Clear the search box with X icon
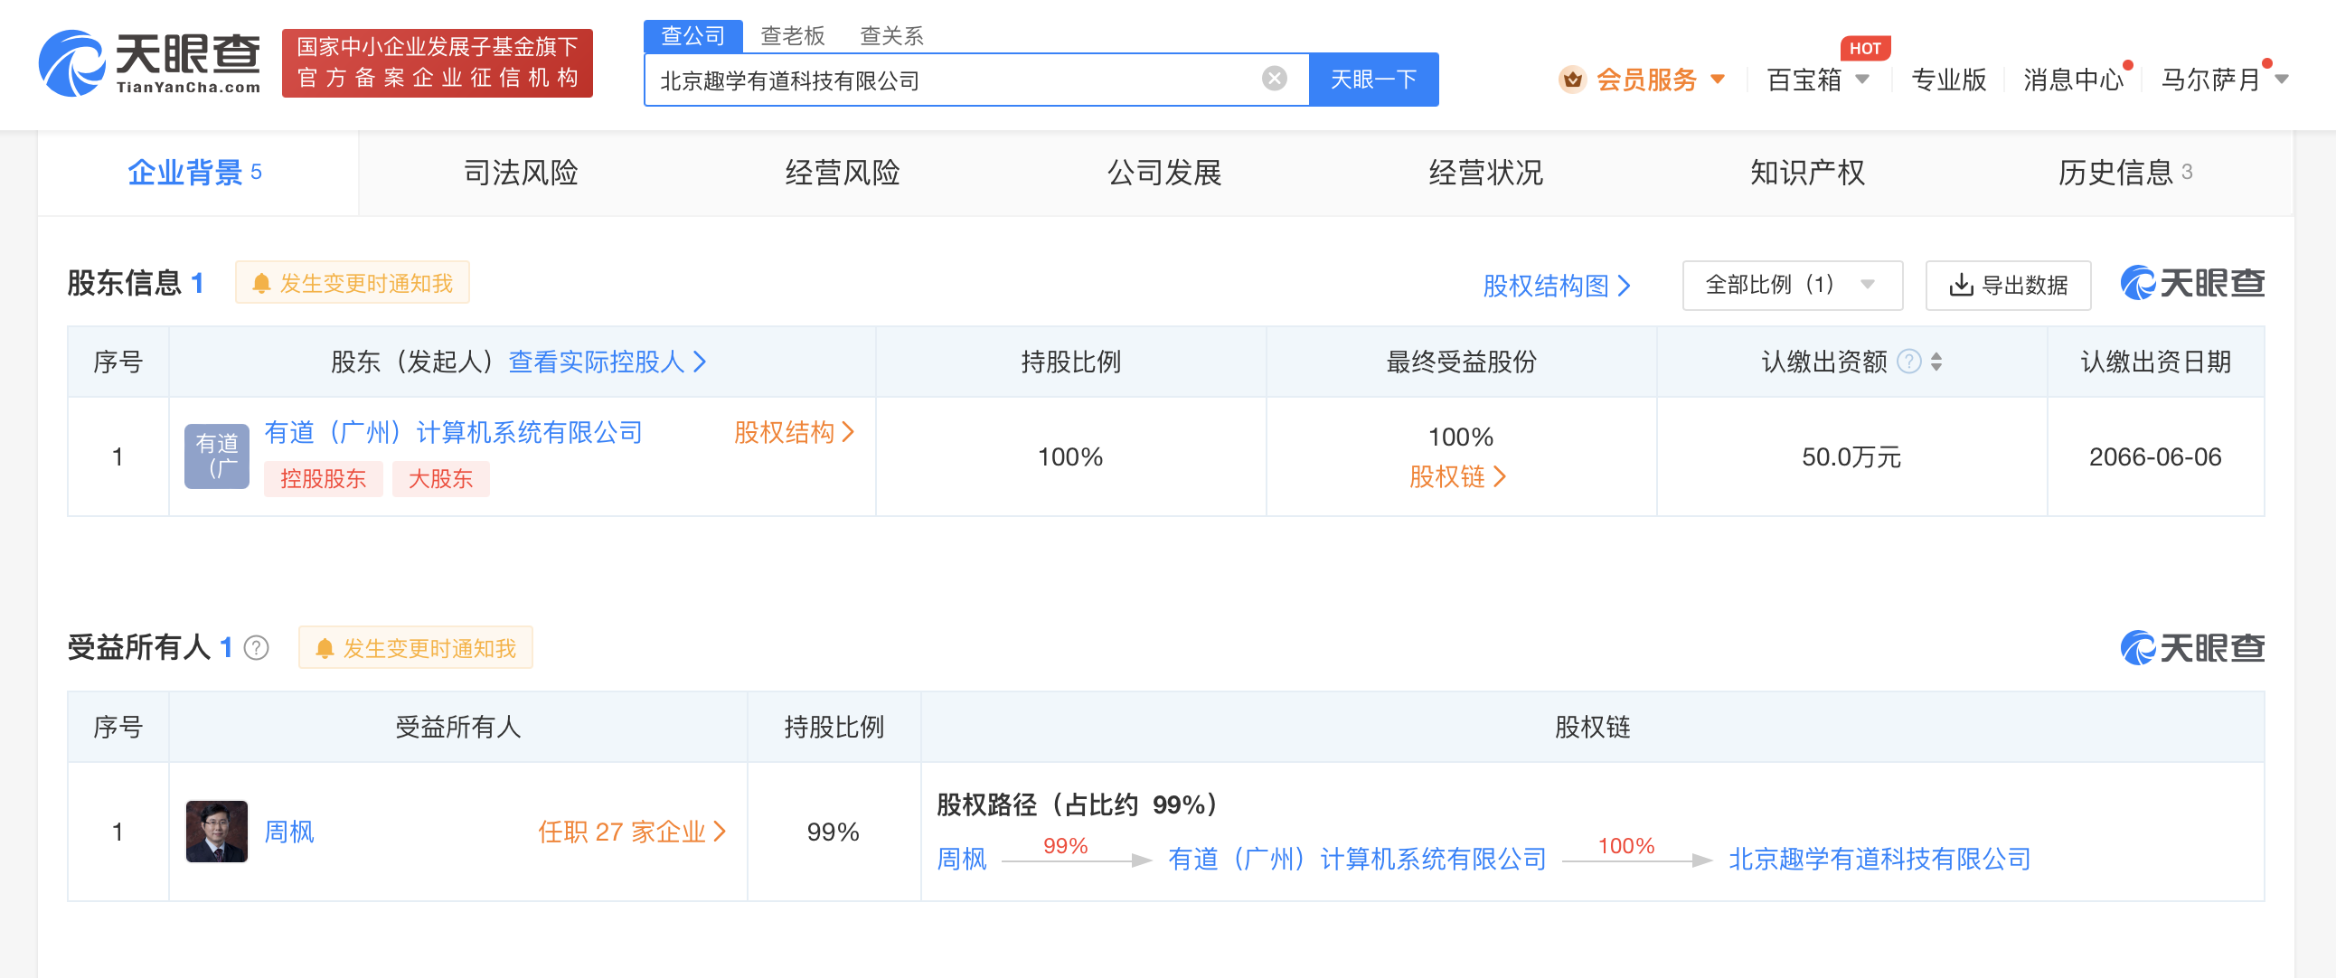 (x=1274, y=79)
